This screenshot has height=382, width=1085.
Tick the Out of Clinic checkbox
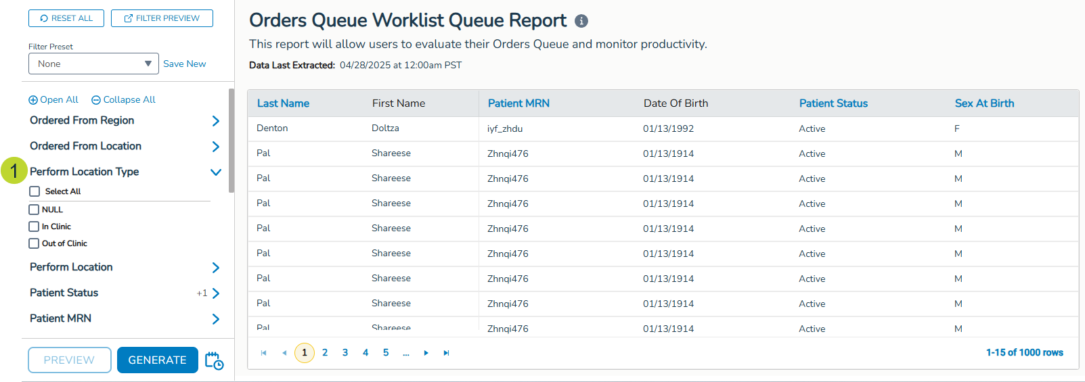pyautogui.click(x=34, y=243)
